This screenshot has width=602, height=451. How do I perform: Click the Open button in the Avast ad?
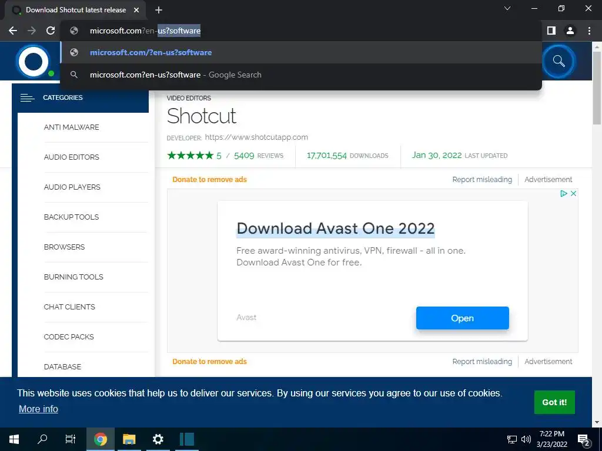click(x=463, y=318)
